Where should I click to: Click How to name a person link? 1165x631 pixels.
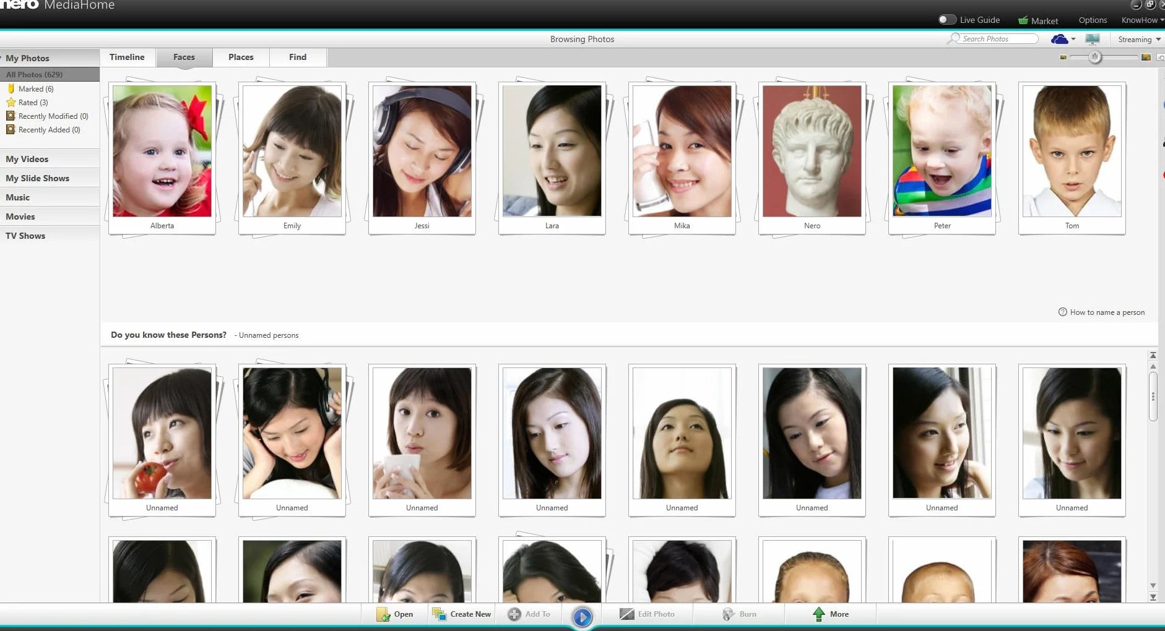(1107, 312)
